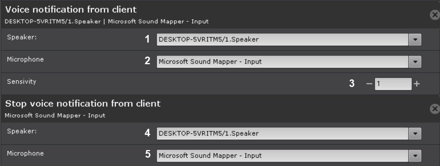Viewport: 440px width, 166px height.
Task: Remove the Stop voice notification action
Action: (434, 109)
